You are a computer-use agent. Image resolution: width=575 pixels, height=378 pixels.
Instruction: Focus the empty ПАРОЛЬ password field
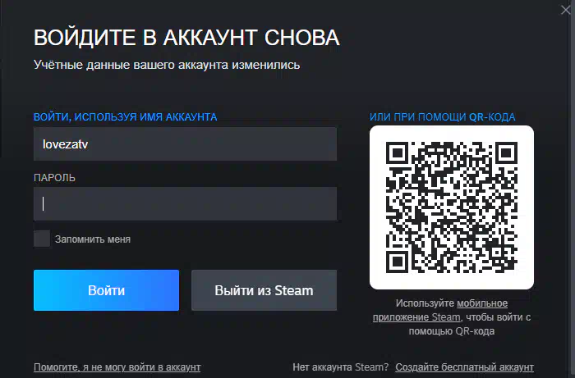tap(185, 204)
